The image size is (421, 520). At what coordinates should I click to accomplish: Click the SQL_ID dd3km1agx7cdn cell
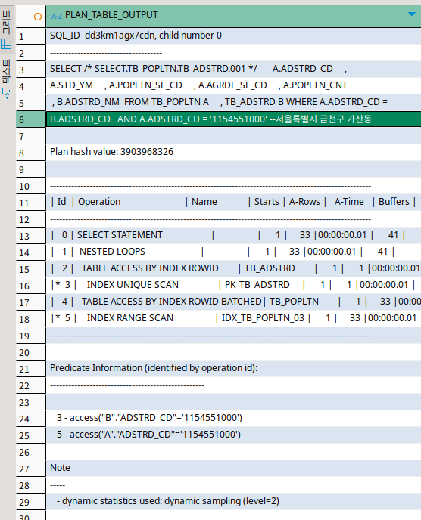(x=233, y=36)
